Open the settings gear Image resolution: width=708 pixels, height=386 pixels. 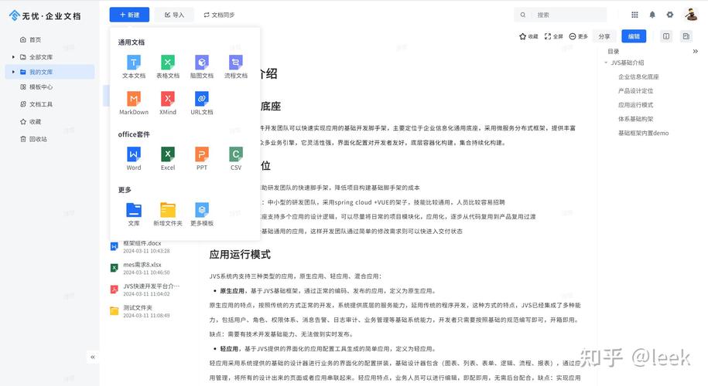coord(669,15)
